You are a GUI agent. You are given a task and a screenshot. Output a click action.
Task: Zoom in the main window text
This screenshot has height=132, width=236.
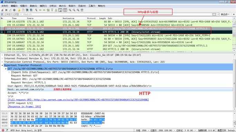pyautogui.click(x=70, y=10)
